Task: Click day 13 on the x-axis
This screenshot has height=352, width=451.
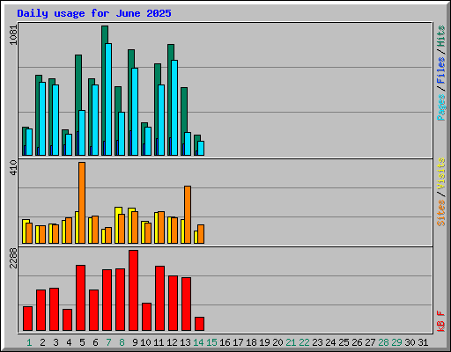Action: point(185,342)
